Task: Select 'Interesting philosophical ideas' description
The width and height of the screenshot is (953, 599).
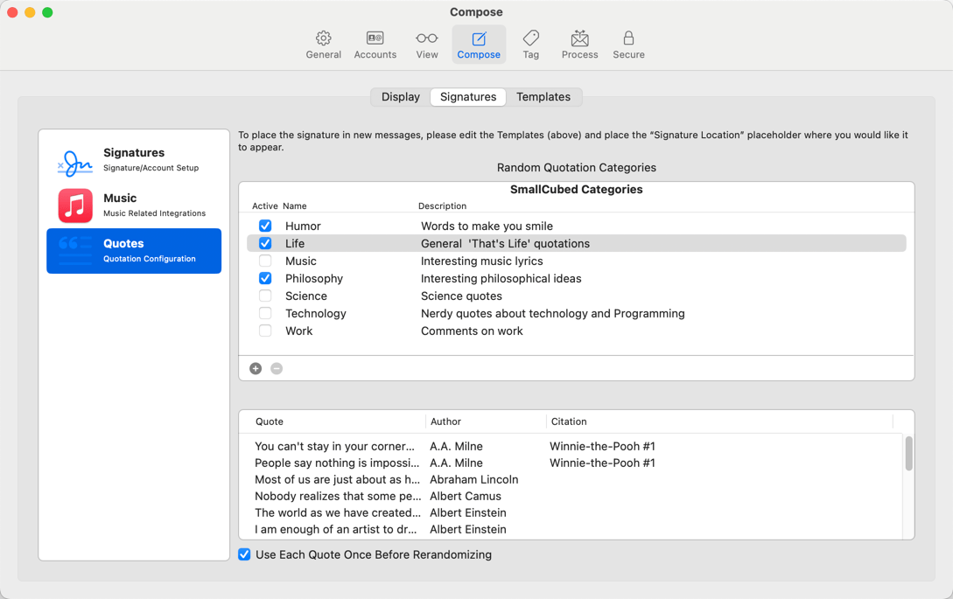Action: (x=501, y=278)
